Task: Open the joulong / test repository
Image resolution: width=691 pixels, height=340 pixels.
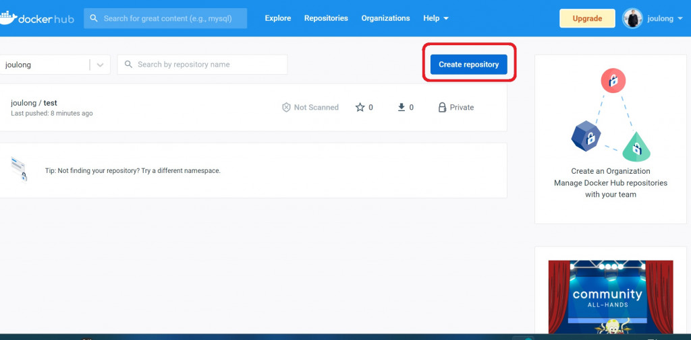Action: 34,103
